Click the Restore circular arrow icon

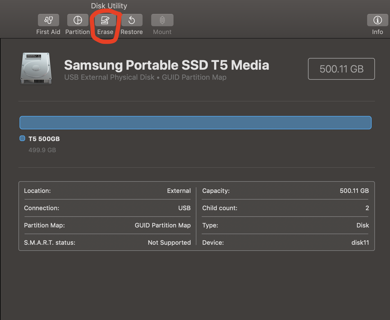coord(132,20)
